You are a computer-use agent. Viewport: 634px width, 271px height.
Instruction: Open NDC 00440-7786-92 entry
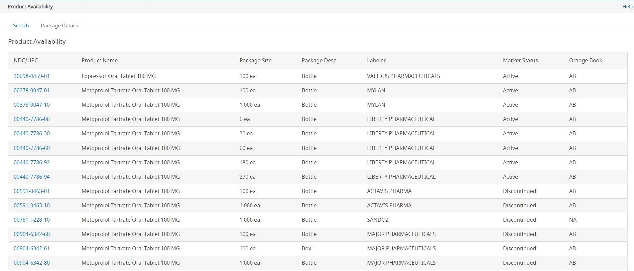click(31, 162)
